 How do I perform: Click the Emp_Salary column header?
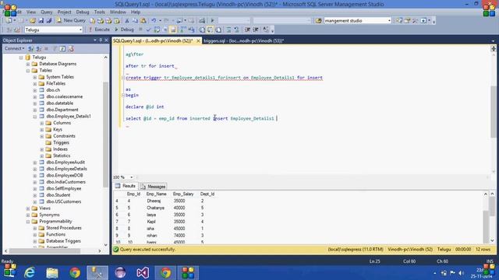tap(183, 194)
